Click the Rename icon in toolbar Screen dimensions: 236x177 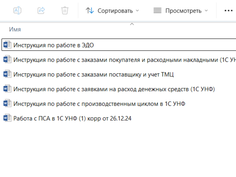[17, 11]
